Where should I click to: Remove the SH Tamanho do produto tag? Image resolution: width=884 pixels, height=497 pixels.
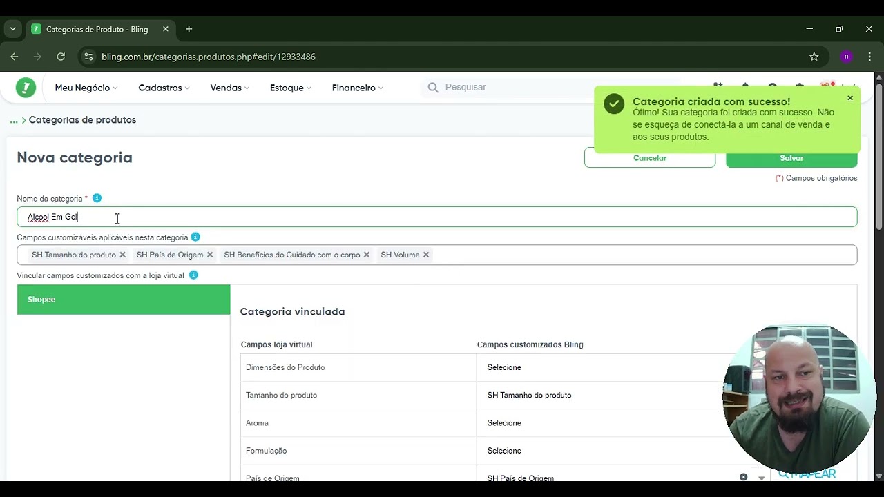pyautogui.click(x=122, y=255)
